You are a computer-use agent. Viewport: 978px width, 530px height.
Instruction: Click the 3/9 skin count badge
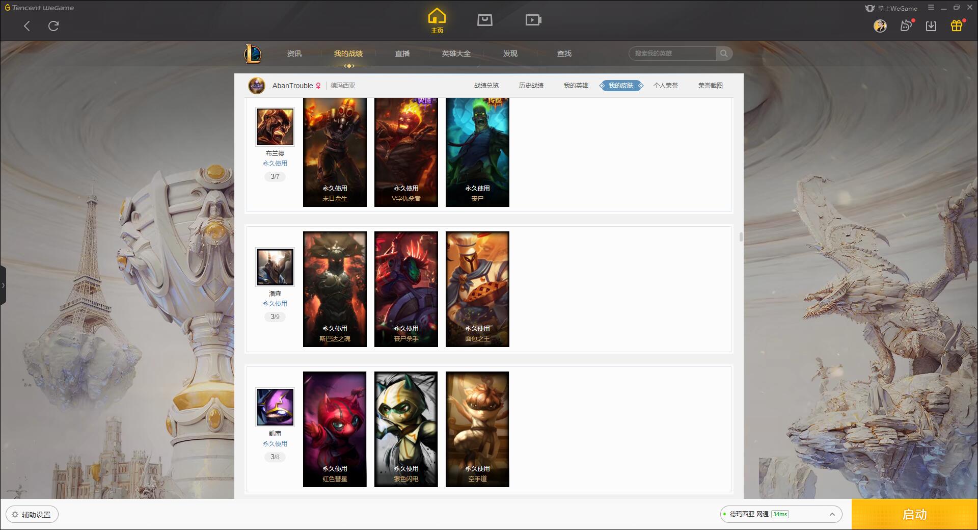(275, 317)
